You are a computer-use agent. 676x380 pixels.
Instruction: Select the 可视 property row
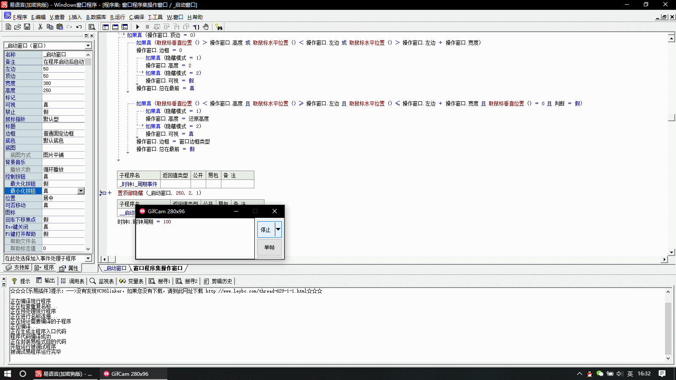(44, 105)
